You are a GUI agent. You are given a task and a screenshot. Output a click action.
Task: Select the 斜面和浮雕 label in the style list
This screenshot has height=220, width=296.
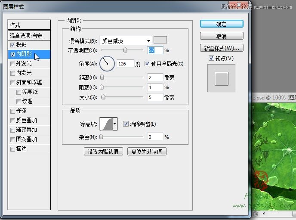(29, 82)
